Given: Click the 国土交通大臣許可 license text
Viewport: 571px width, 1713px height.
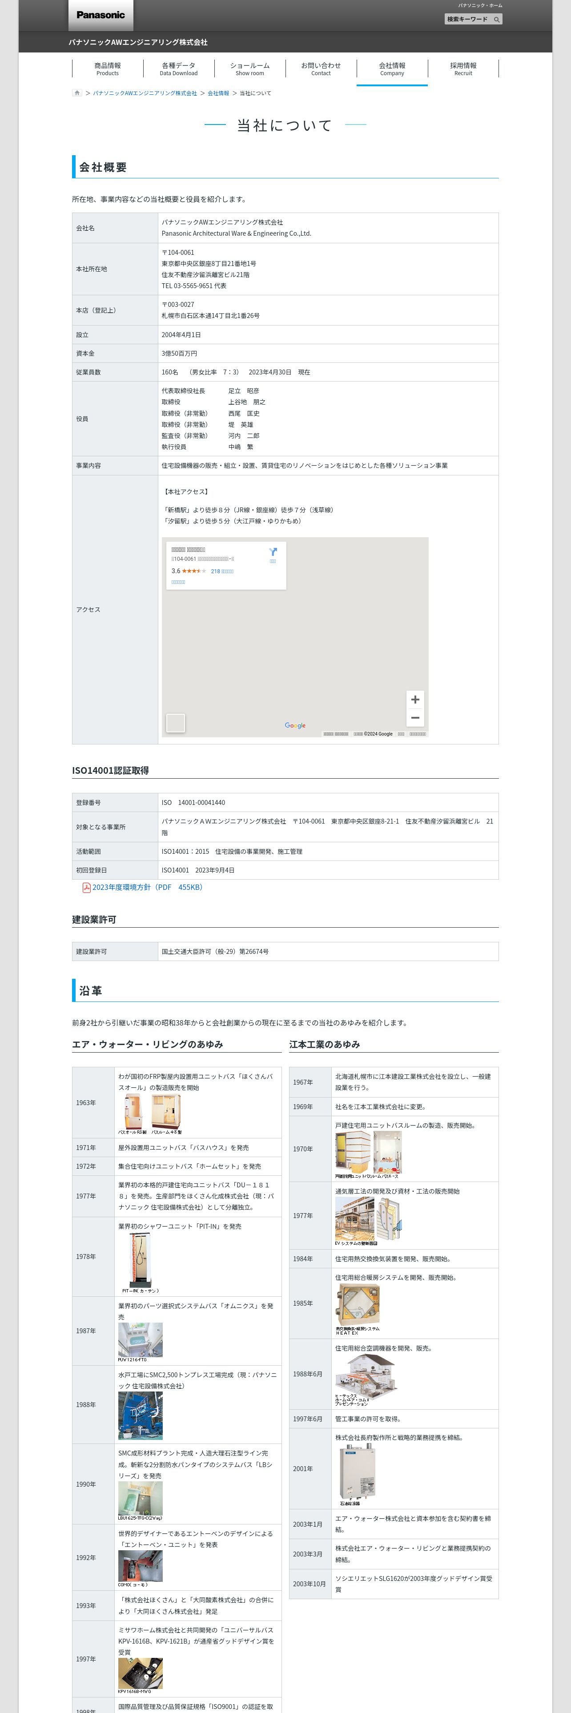Looking at the screenshot, I should [215, 952].
